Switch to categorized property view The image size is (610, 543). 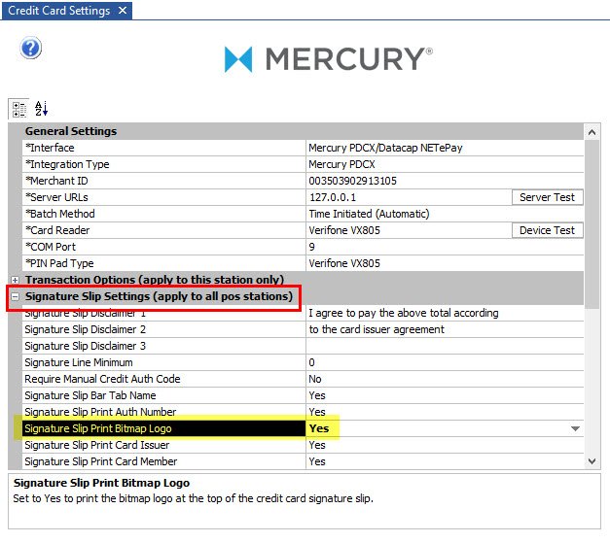click(18, 109)
